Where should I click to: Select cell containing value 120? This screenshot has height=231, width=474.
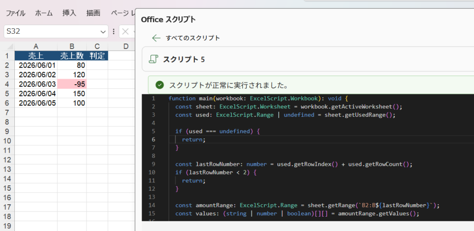coord(72,75)
